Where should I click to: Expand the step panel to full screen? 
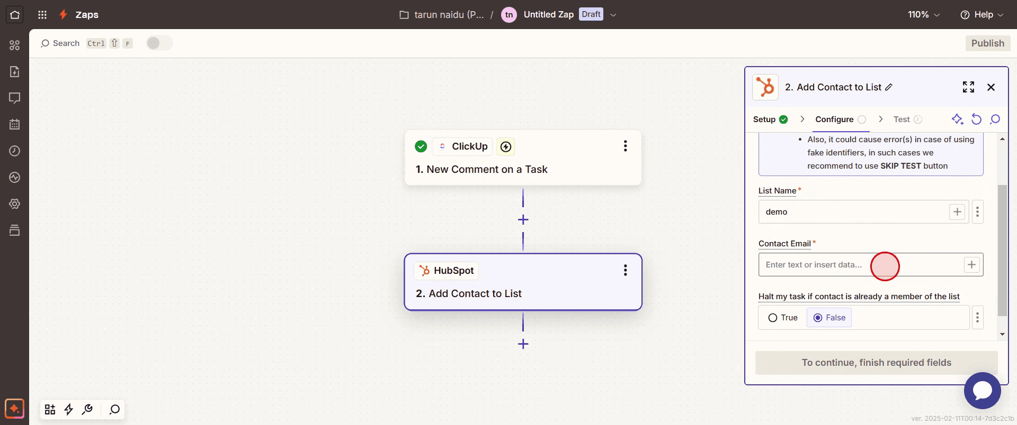click(968, 87)
